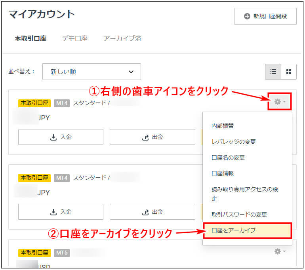Image resolution: width=305 pixels, height=270 pixels.
Task: Click the 並べ替え label
Action: pyautogui.click(x=21, y=71)
